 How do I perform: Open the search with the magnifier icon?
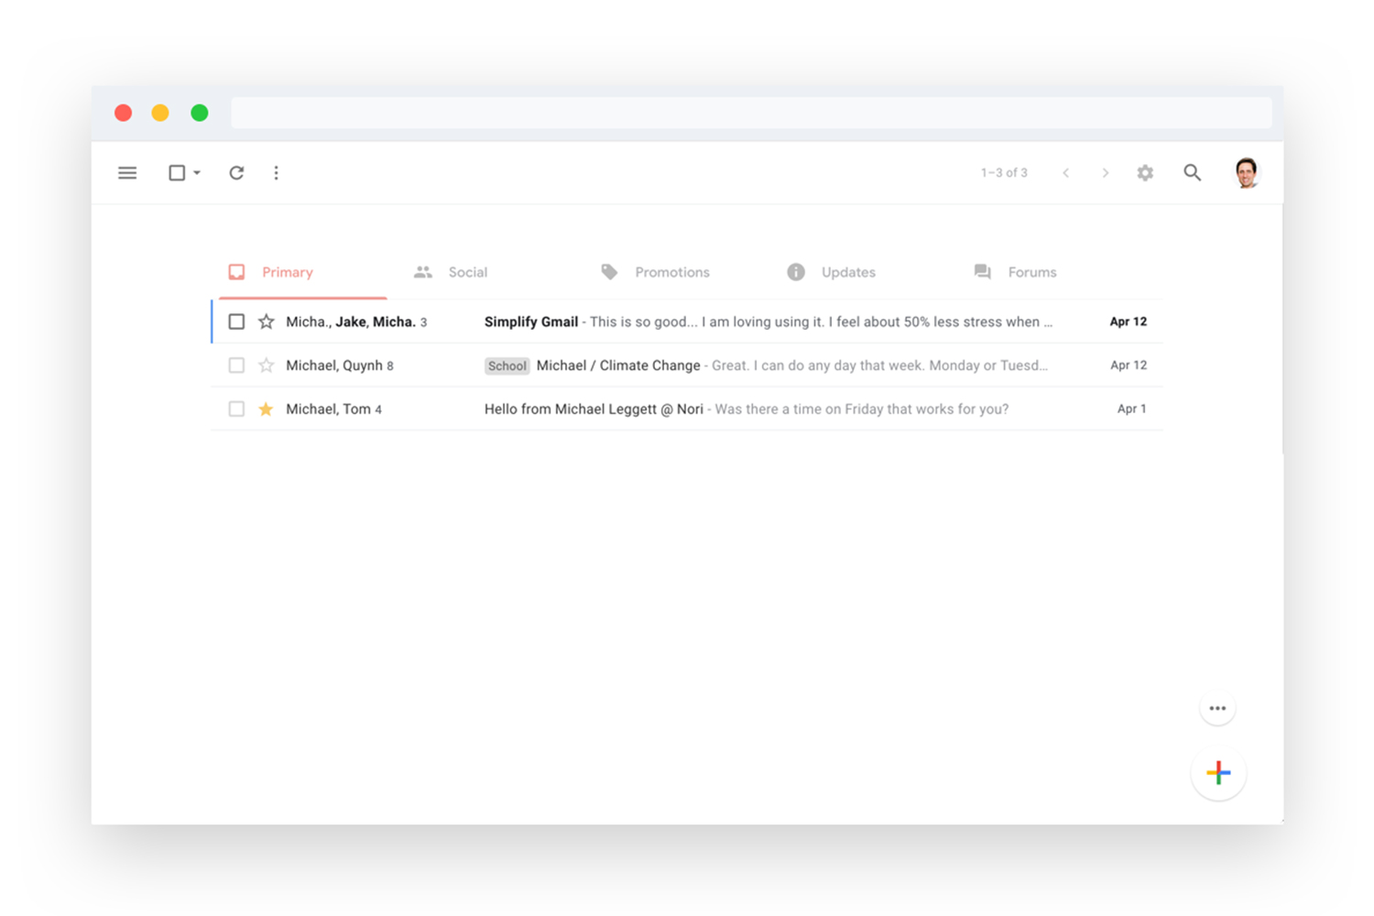pyautogui.click(x=1192, y=172)
